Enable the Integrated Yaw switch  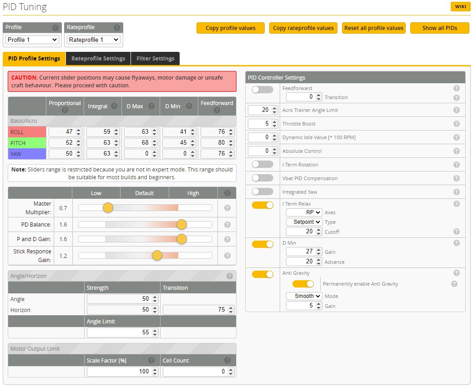click(262, 191)
